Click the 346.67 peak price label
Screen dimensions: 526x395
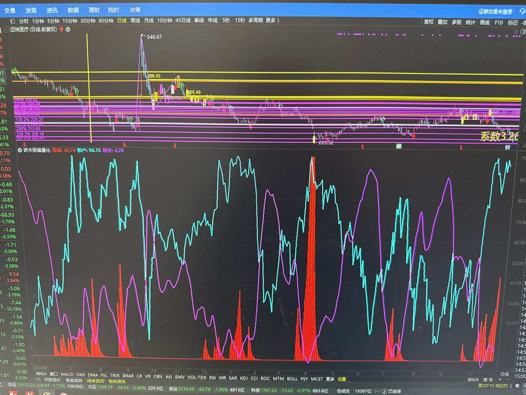click(154, 37)
